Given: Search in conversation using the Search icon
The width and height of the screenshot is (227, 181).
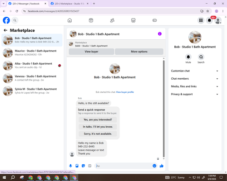Looking at the screenshot, I should (x=201, y=57).
